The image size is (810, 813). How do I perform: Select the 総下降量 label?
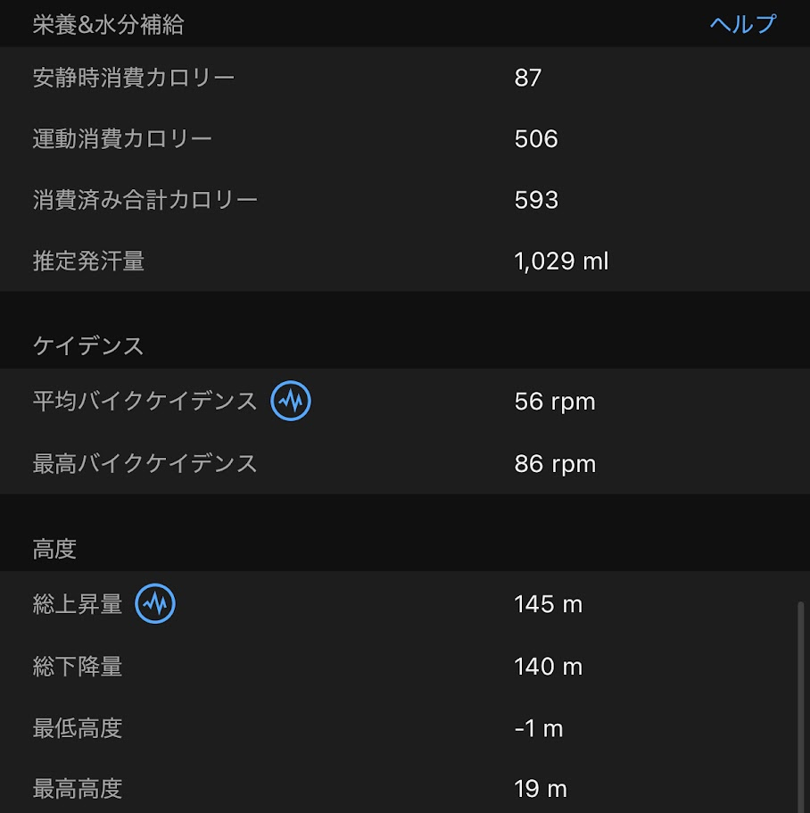pyautogui.click(x=78, y=667)
